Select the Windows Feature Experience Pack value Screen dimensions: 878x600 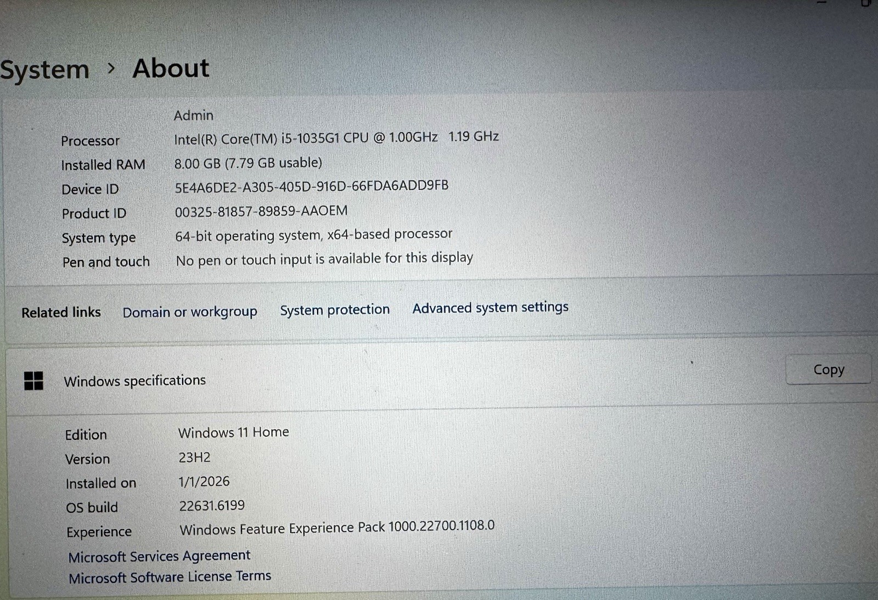pos(337,528)
